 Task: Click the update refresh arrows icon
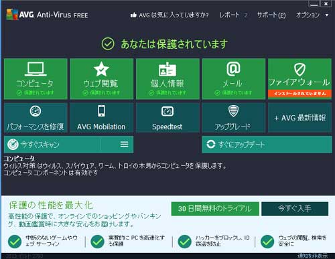[x=210, y=145]
